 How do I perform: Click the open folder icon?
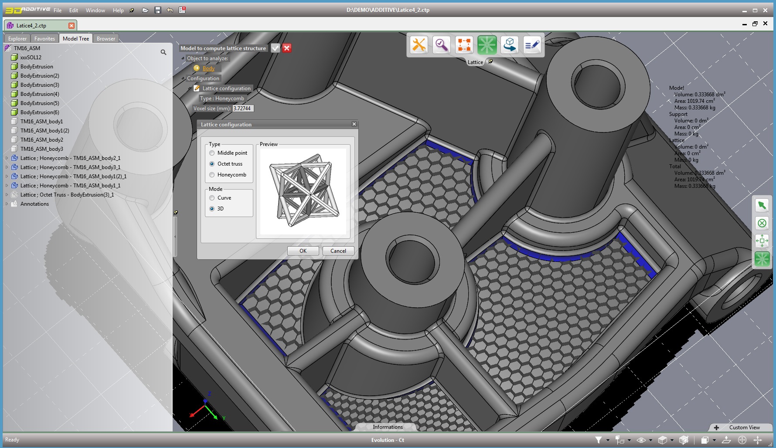pyautogui.click(x=145, y=10)
